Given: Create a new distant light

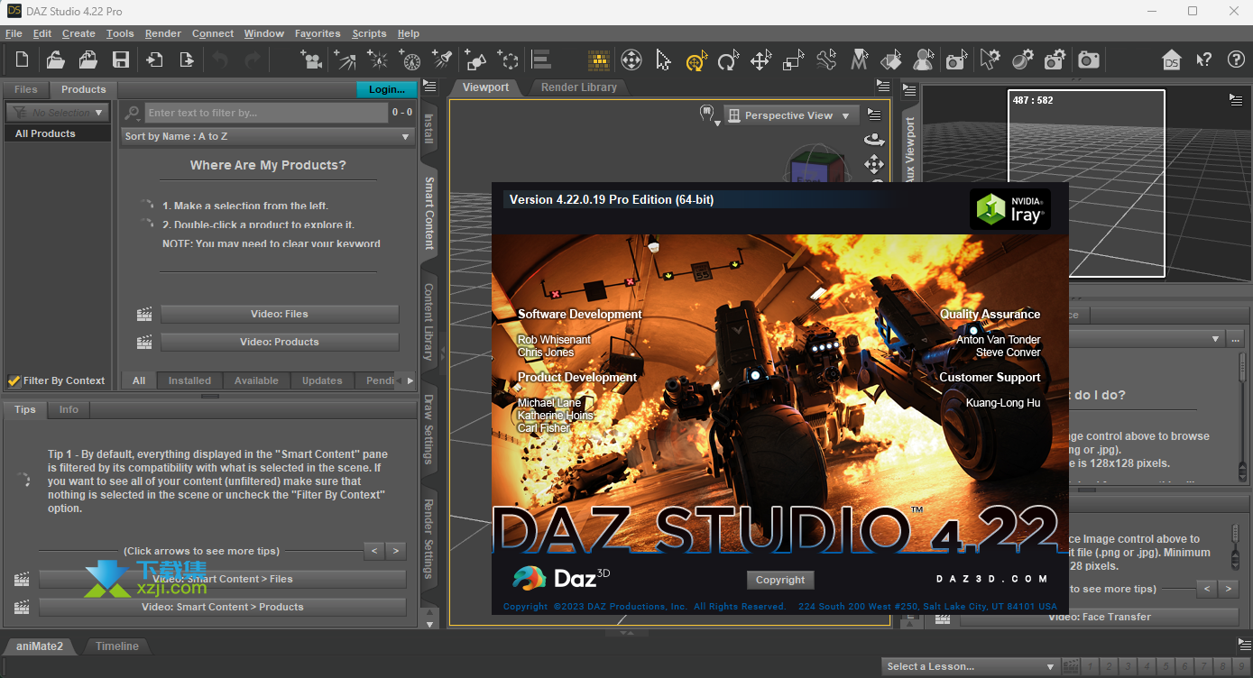Looking at the screenshot, I should pyautogui.click(x=345, y=60).
